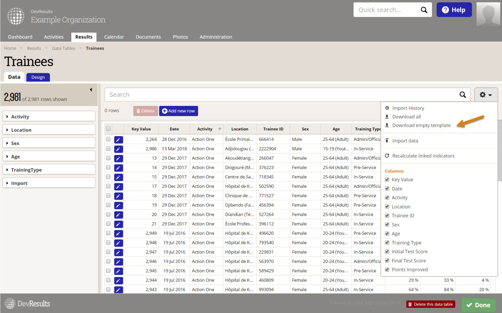
Task: Expand the Import filter
Action: click(49, 183)
